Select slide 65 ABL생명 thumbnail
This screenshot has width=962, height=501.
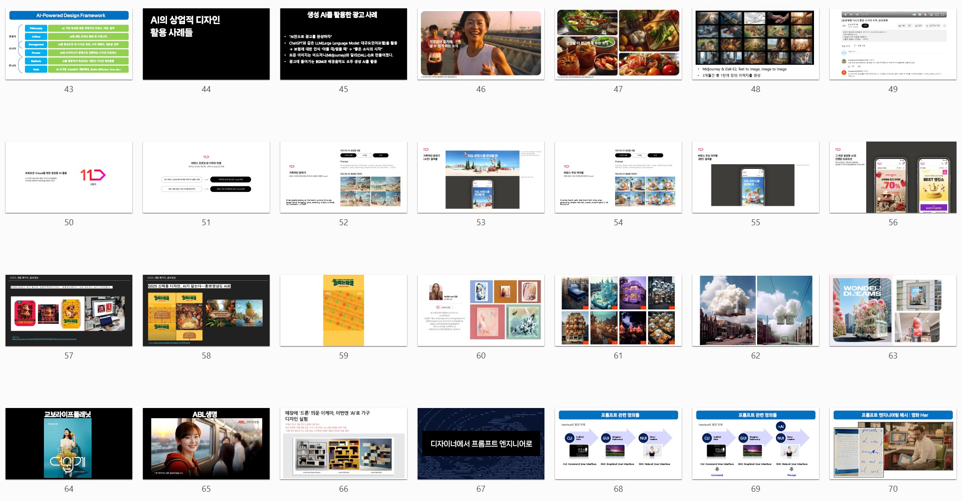pos(206,444)
